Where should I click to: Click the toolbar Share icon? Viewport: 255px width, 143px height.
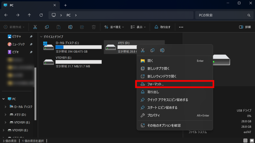[x=82, y=27]
